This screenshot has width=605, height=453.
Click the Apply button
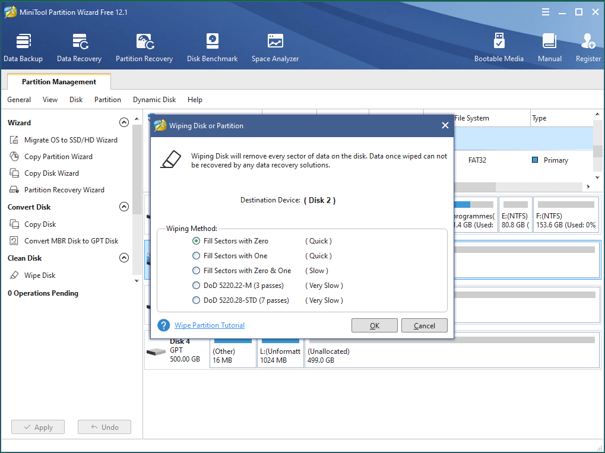38,427
